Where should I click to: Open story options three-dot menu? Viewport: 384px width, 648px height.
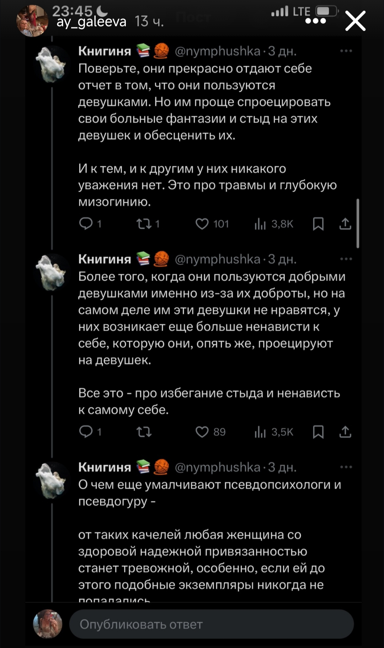click(315, 21)
